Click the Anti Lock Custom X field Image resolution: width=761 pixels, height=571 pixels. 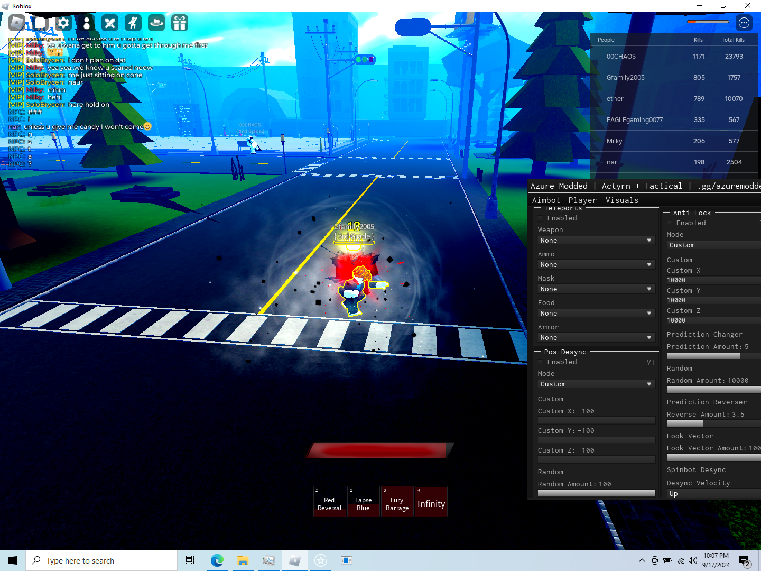[x=713, y=280]
